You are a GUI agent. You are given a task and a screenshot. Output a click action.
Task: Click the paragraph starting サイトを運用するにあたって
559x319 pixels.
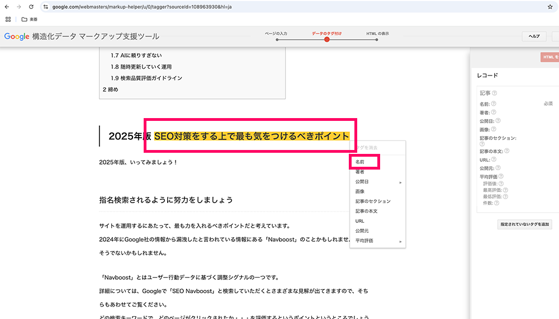(x=196, y=226)
